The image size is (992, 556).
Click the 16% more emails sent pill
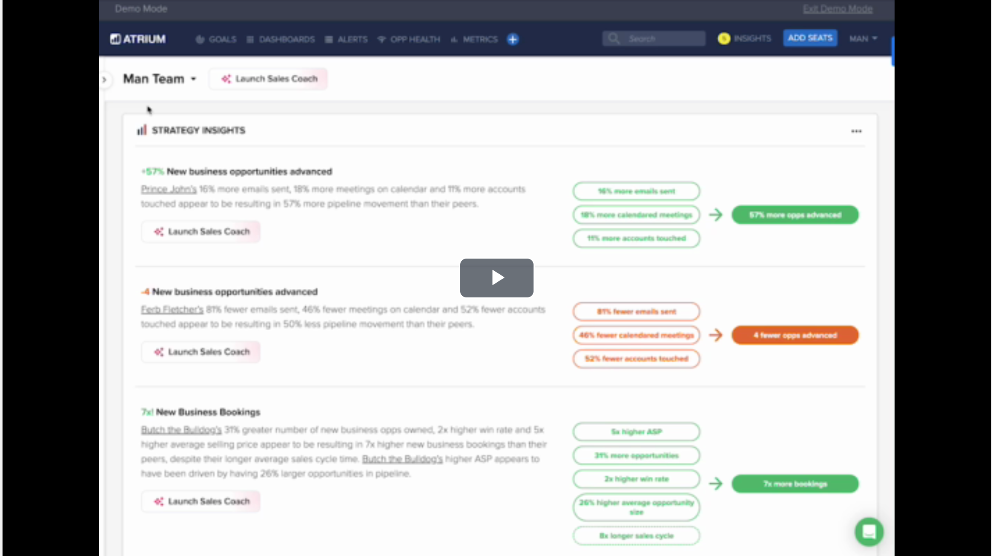636,191
